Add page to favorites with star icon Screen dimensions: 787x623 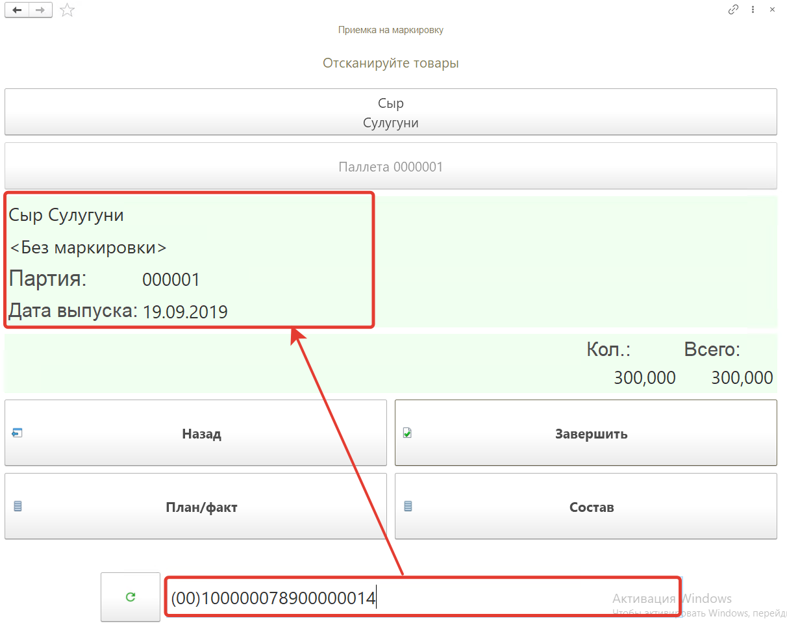67,10
